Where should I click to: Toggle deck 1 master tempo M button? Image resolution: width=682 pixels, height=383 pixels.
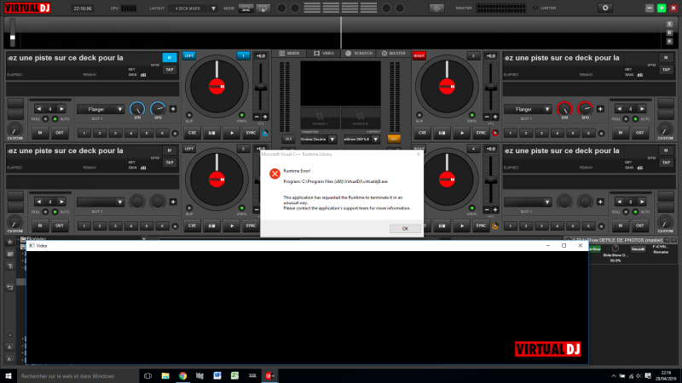[169, 57]
